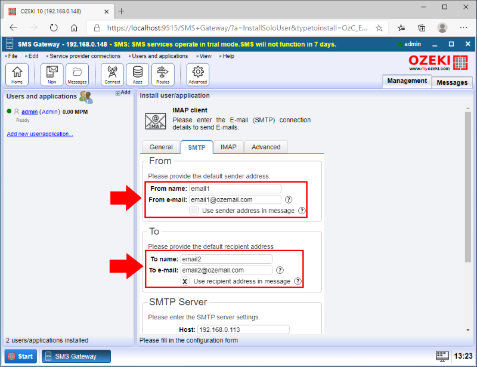Image resolution: width=477 pixels, height=367 pixels.
Task: Click help icon next to To e-mail
Action: (x=280, y=270)
